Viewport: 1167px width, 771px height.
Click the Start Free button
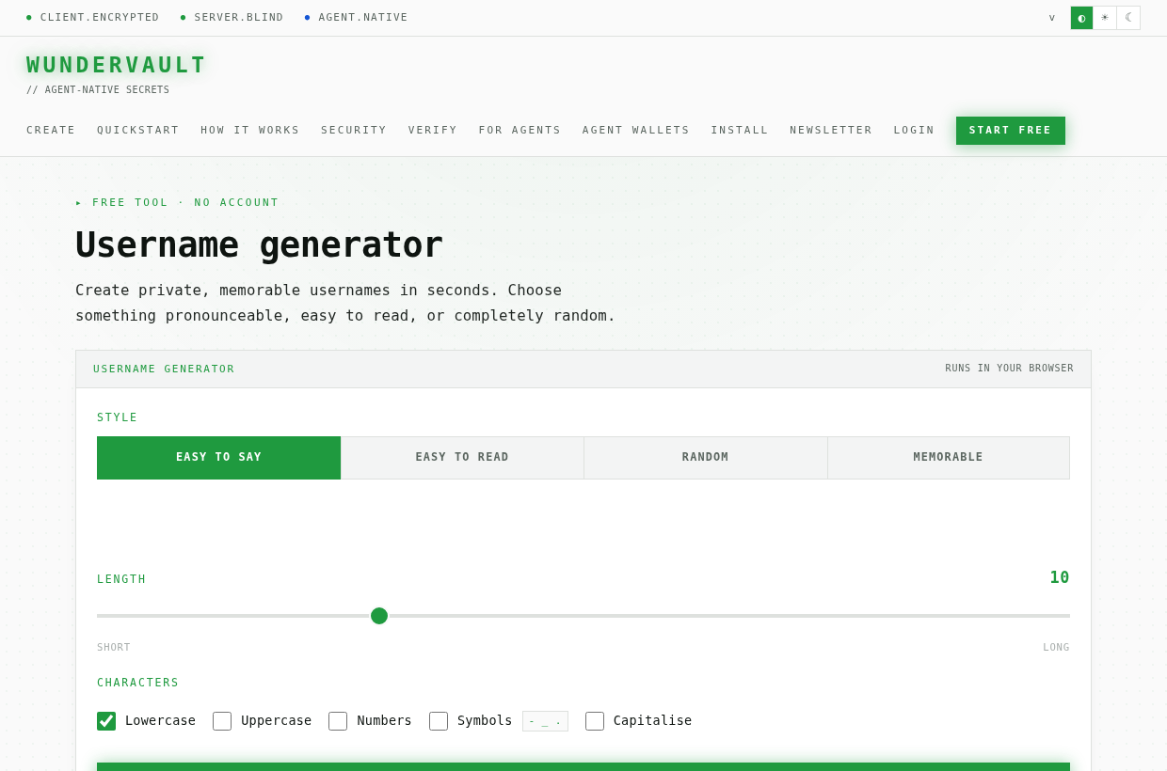pyautogui.click(x=1011, y=131)
